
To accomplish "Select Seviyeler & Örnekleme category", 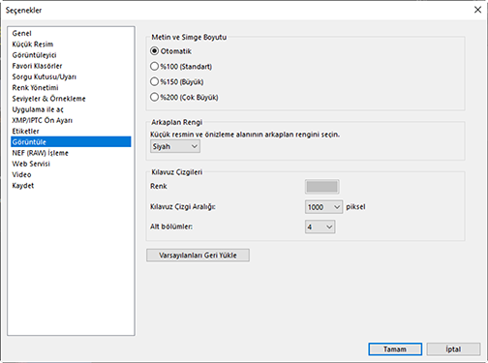I will tap(71, 99).
